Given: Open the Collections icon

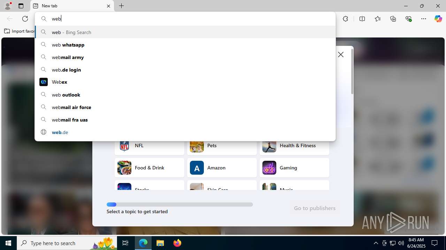Looking at the screenshot, I should point(393,19).
